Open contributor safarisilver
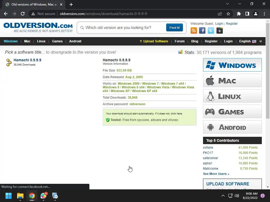 (x=210, y=158)
